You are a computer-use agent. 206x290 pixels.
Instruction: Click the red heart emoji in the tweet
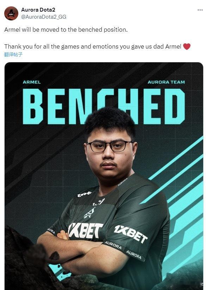[187, 46]
